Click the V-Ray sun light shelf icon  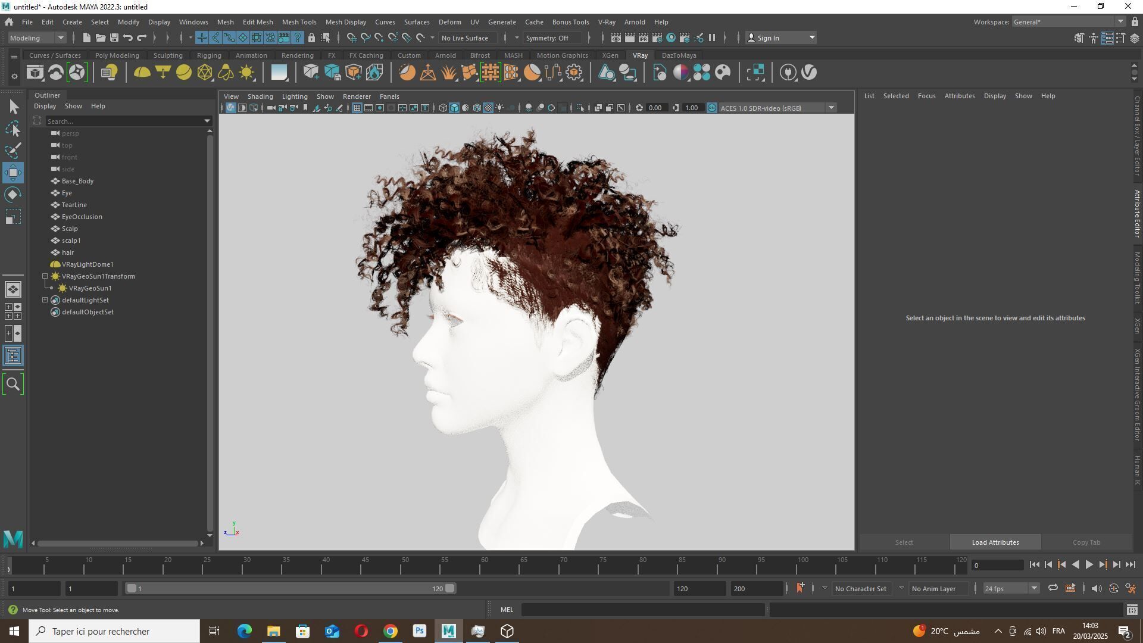coord(246,73)
